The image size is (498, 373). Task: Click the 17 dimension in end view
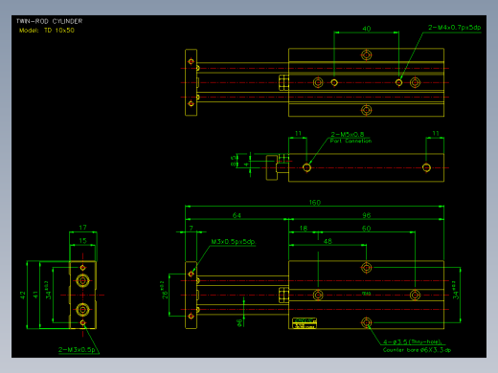click(x=82, y=228)
